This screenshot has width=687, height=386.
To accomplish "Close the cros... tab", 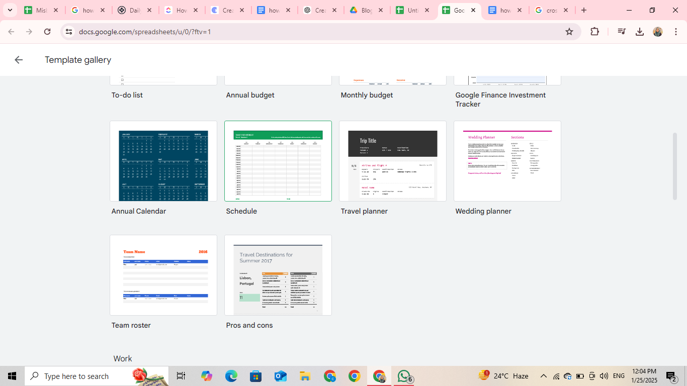I will click(x=566, y=10).
